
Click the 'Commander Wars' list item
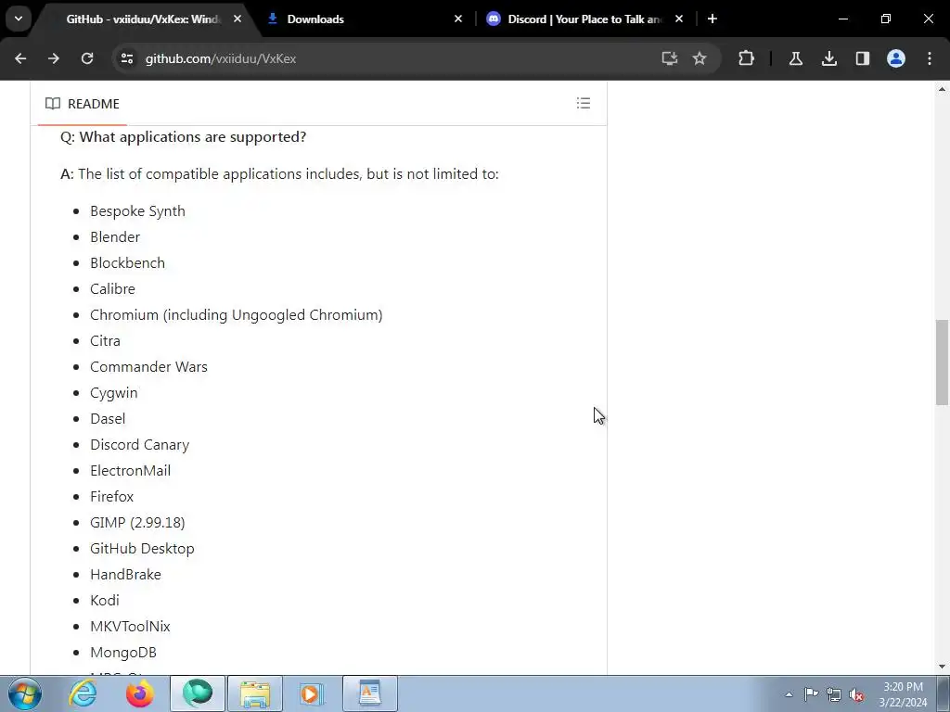pos(148,367)
